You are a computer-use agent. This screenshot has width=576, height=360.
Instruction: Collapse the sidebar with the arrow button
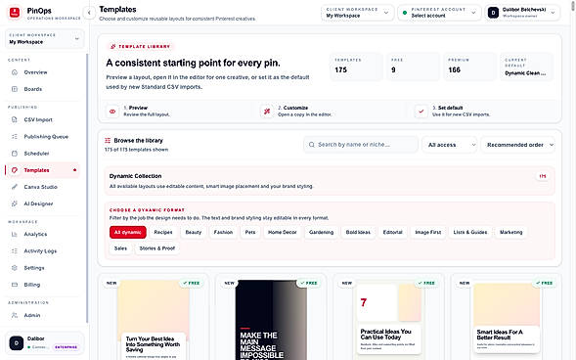pos(89,13)
